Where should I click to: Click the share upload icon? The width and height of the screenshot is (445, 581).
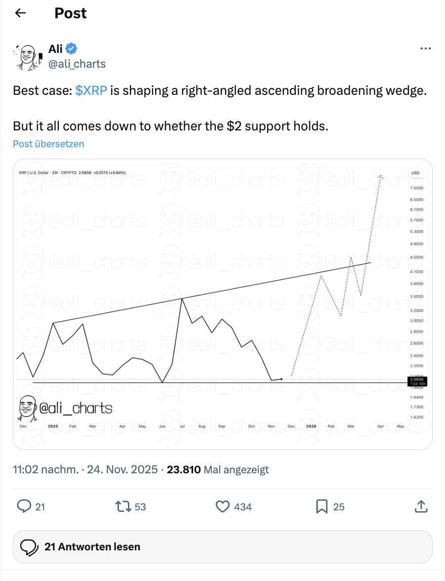coord(421,506)
